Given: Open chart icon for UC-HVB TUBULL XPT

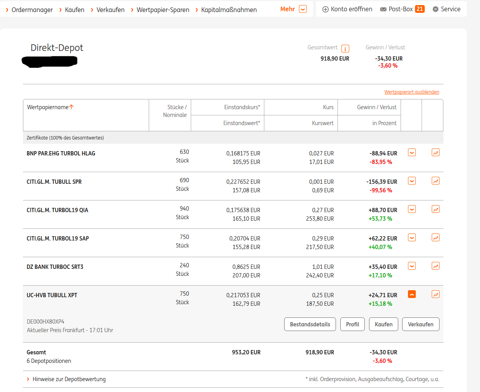Looking at the screenshot, I should click(435, 294).
